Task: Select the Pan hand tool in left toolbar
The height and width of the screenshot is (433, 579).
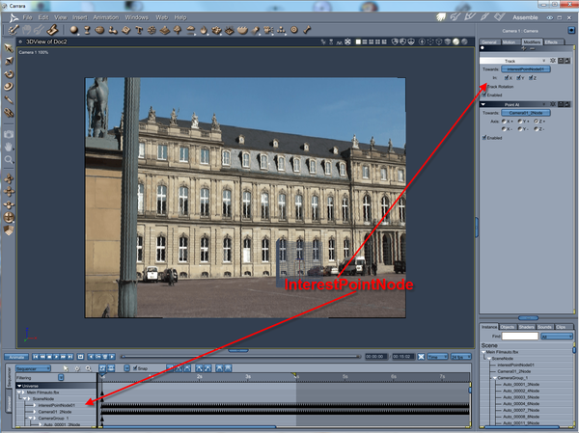Action: (9, 147)
